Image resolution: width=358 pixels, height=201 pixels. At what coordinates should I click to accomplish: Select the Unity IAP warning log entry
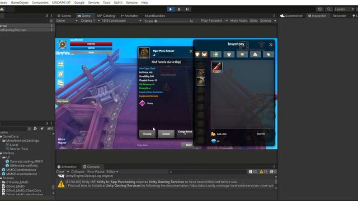[166, 184]
